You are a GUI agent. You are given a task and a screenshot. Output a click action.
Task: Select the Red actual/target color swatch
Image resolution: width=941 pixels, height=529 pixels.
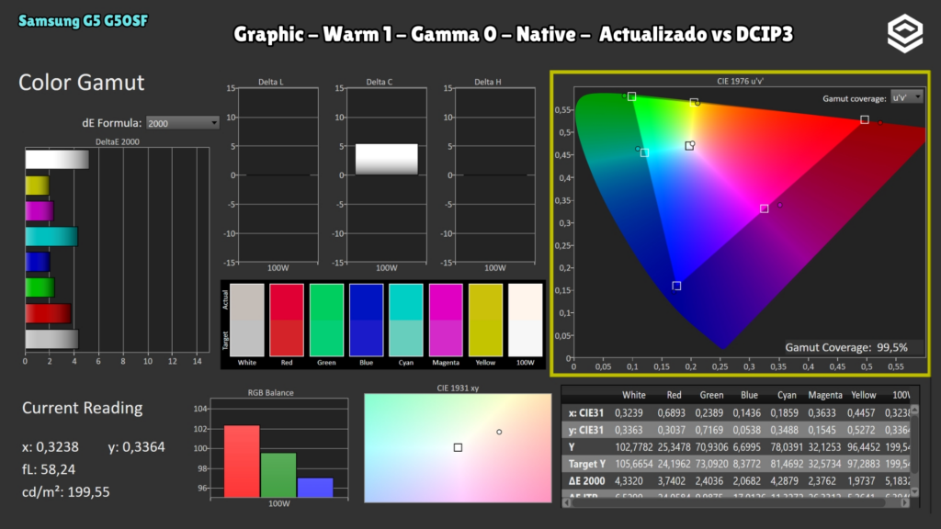coord(287,321)
